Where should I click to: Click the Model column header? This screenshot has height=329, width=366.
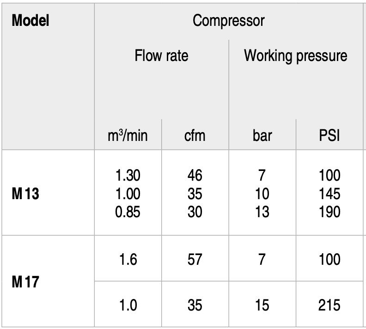[30, 21]
